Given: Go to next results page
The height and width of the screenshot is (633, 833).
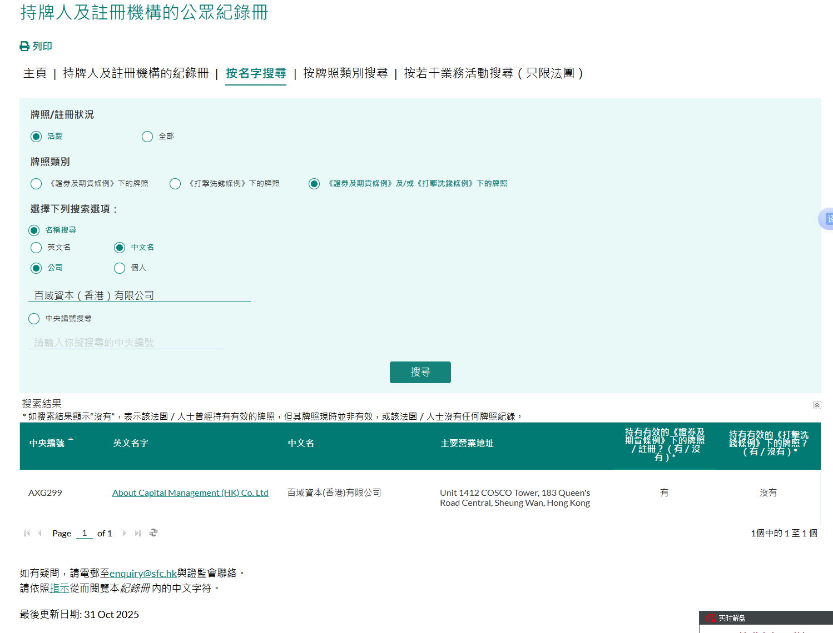Looking at the screenshot, I should point(124,533).
